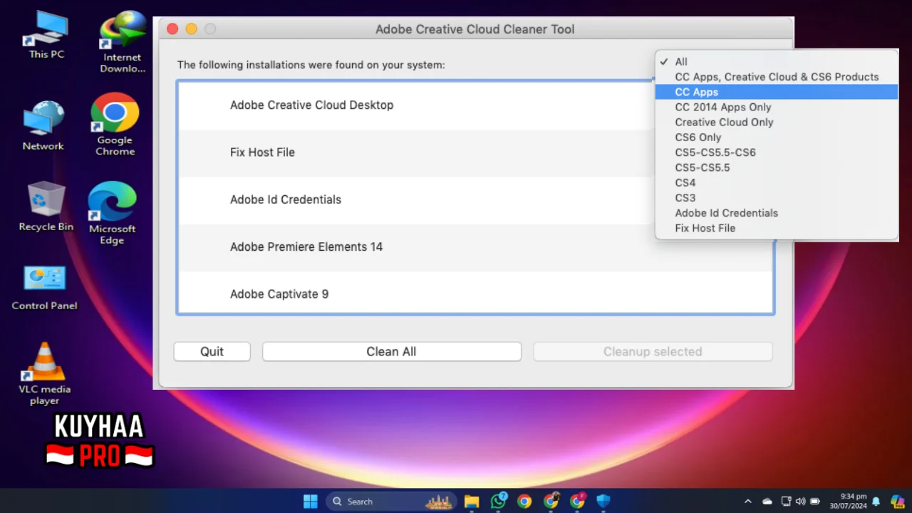The width and height of the screenshot is (912, 513).
Task: Click the 'following installations were found' label
Action: [x=311, y=65]
